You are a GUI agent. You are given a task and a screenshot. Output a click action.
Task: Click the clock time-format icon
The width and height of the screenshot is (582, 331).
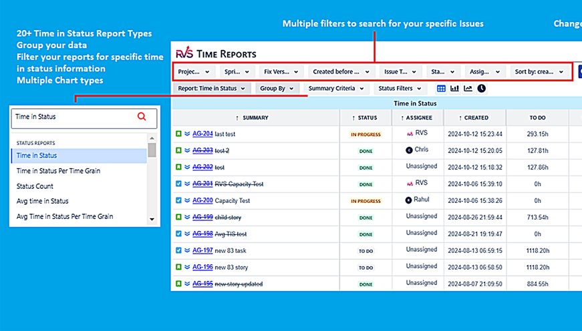(481, 88)
